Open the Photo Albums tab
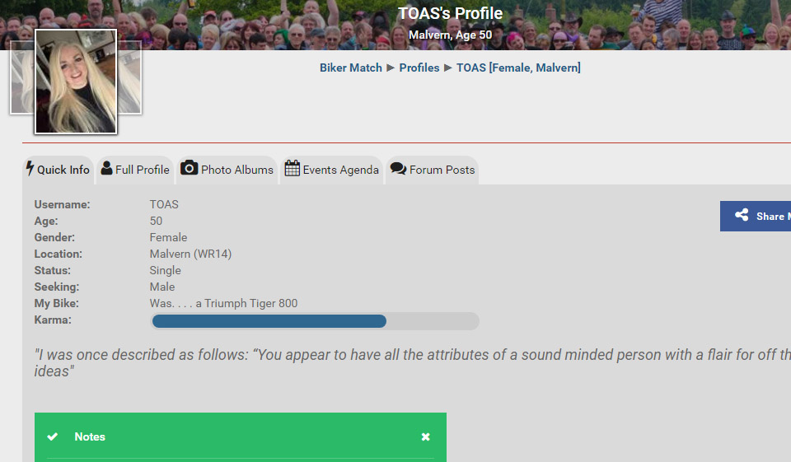 [x=236, y=170]
